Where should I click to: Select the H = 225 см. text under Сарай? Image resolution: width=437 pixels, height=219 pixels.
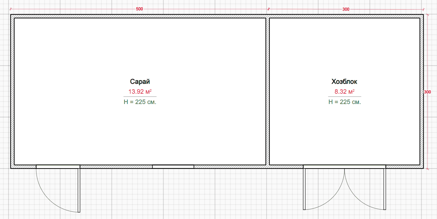tap(140, 102)
